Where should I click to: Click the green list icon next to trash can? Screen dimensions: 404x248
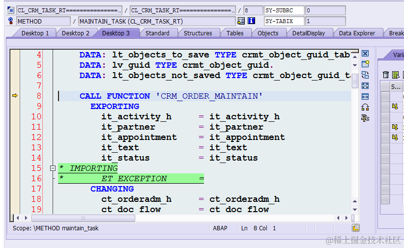click(x=396, y=75)
